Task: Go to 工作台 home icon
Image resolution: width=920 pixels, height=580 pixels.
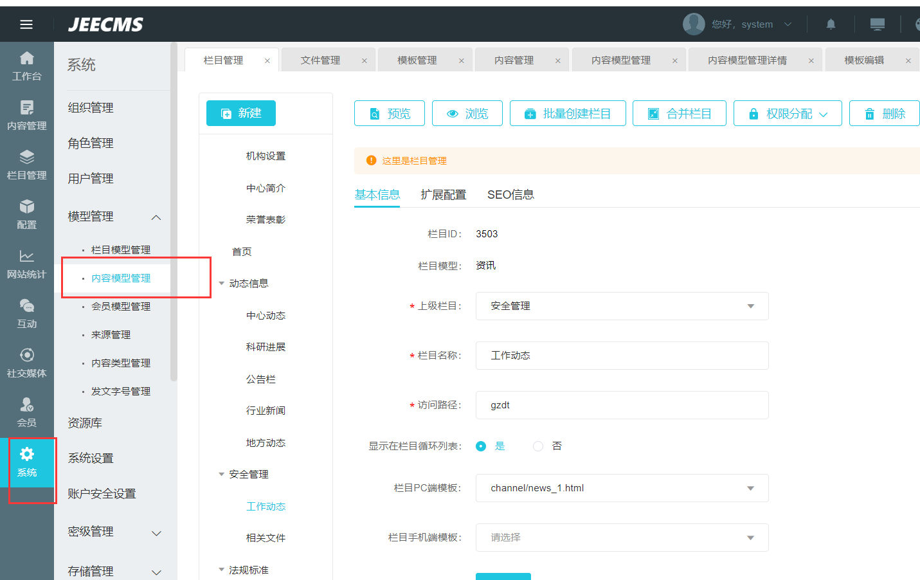Action: point(26,66)
